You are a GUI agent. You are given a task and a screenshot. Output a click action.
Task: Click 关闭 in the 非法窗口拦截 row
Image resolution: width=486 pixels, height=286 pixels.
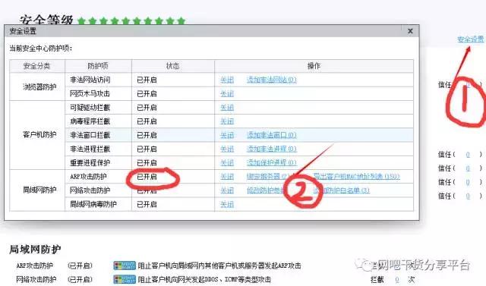click(227, 135)
